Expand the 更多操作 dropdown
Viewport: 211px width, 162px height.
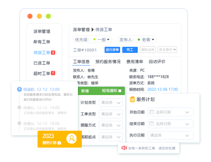[167, 50]
